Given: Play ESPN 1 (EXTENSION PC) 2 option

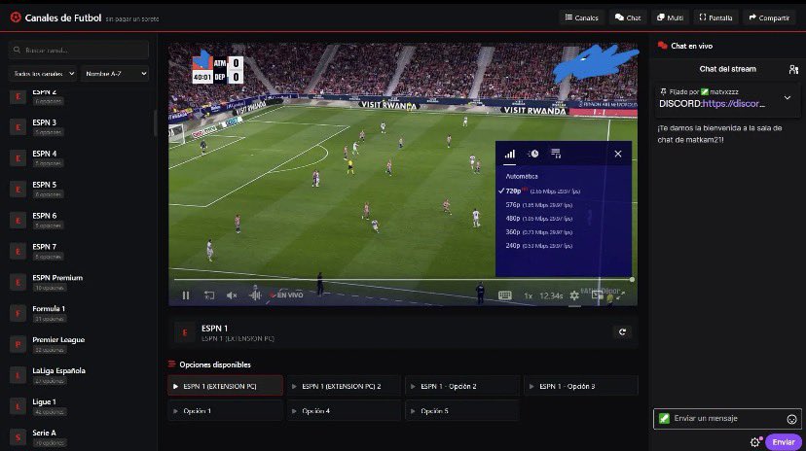Looking at the screenshot, I should pos(344,386).
